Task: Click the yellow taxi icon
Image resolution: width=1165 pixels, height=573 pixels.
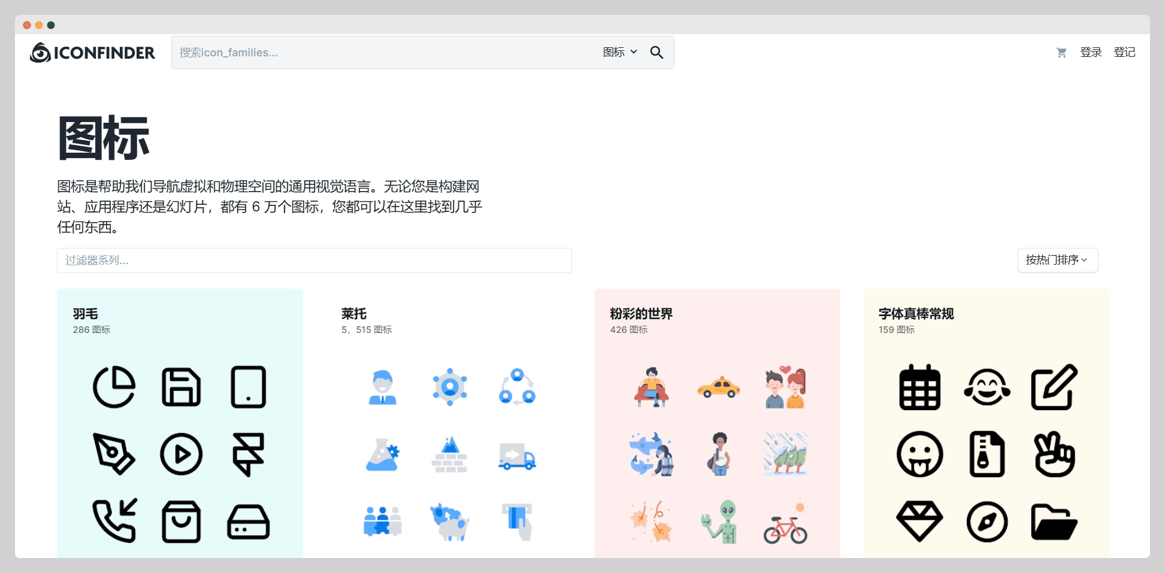Action: click(718, 388)
